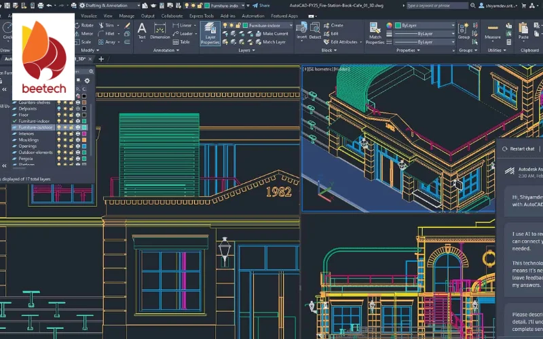The width and height of the screenshot is (543, 339).
Task: Open layer panel settings gear
Action: (x=86, y=81)
